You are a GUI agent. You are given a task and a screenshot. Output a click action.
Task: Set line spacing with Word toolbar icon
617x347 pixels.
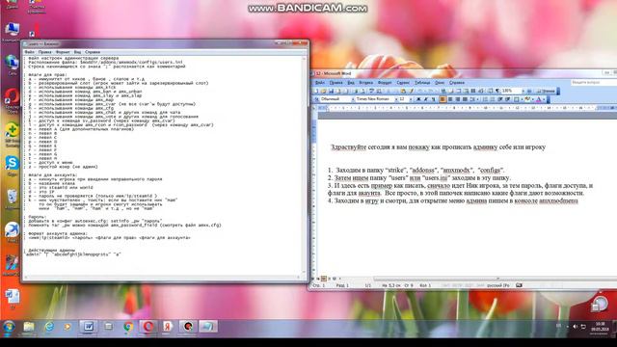(473, 99)
